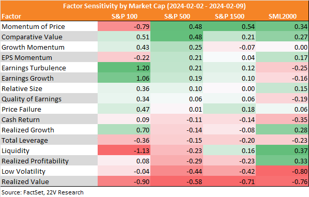Click the Factor column header

pos(11,17)
